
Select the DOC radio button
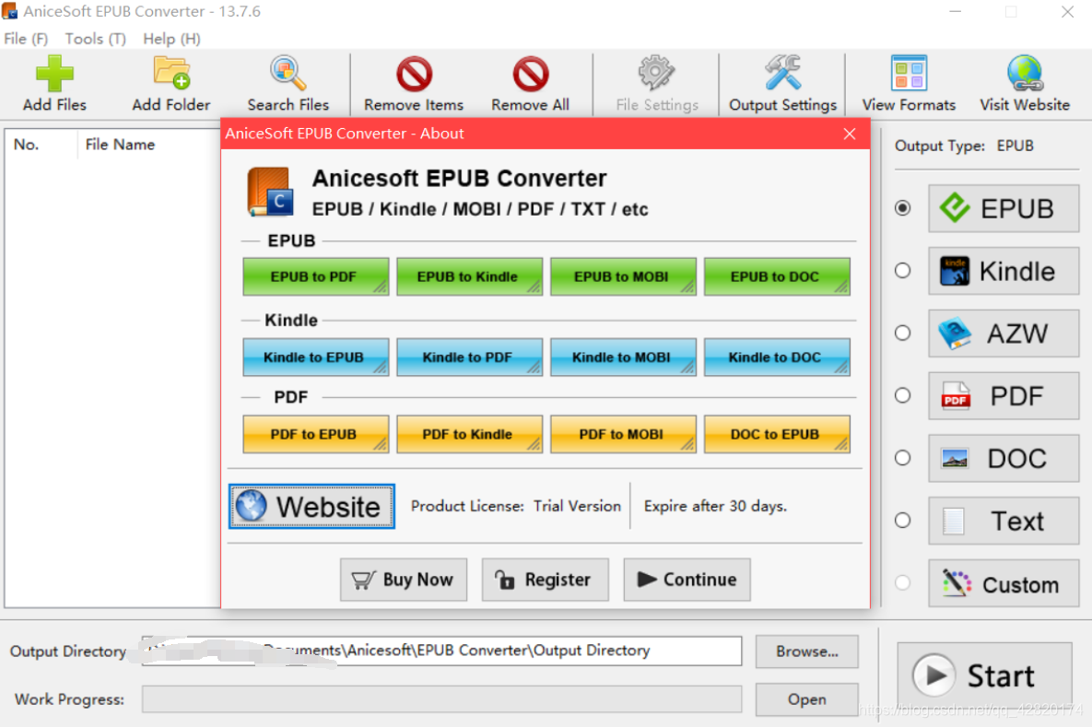(902, 458)
